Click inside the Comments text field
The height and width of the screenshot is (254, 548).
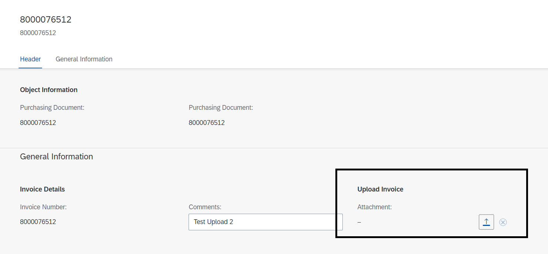point(265,222)
